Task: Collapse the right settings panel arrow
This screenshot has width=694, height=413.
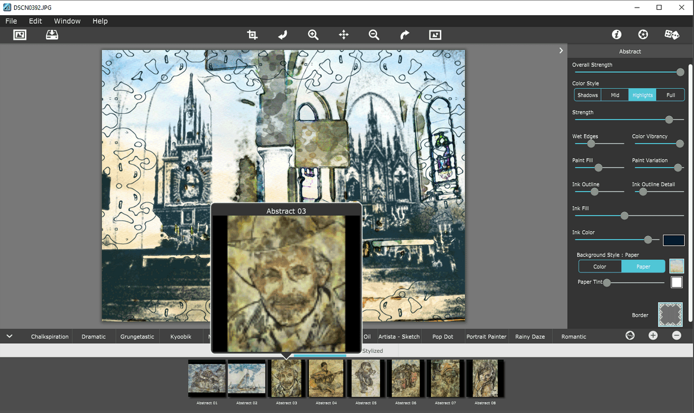Action: pos(561,50)
